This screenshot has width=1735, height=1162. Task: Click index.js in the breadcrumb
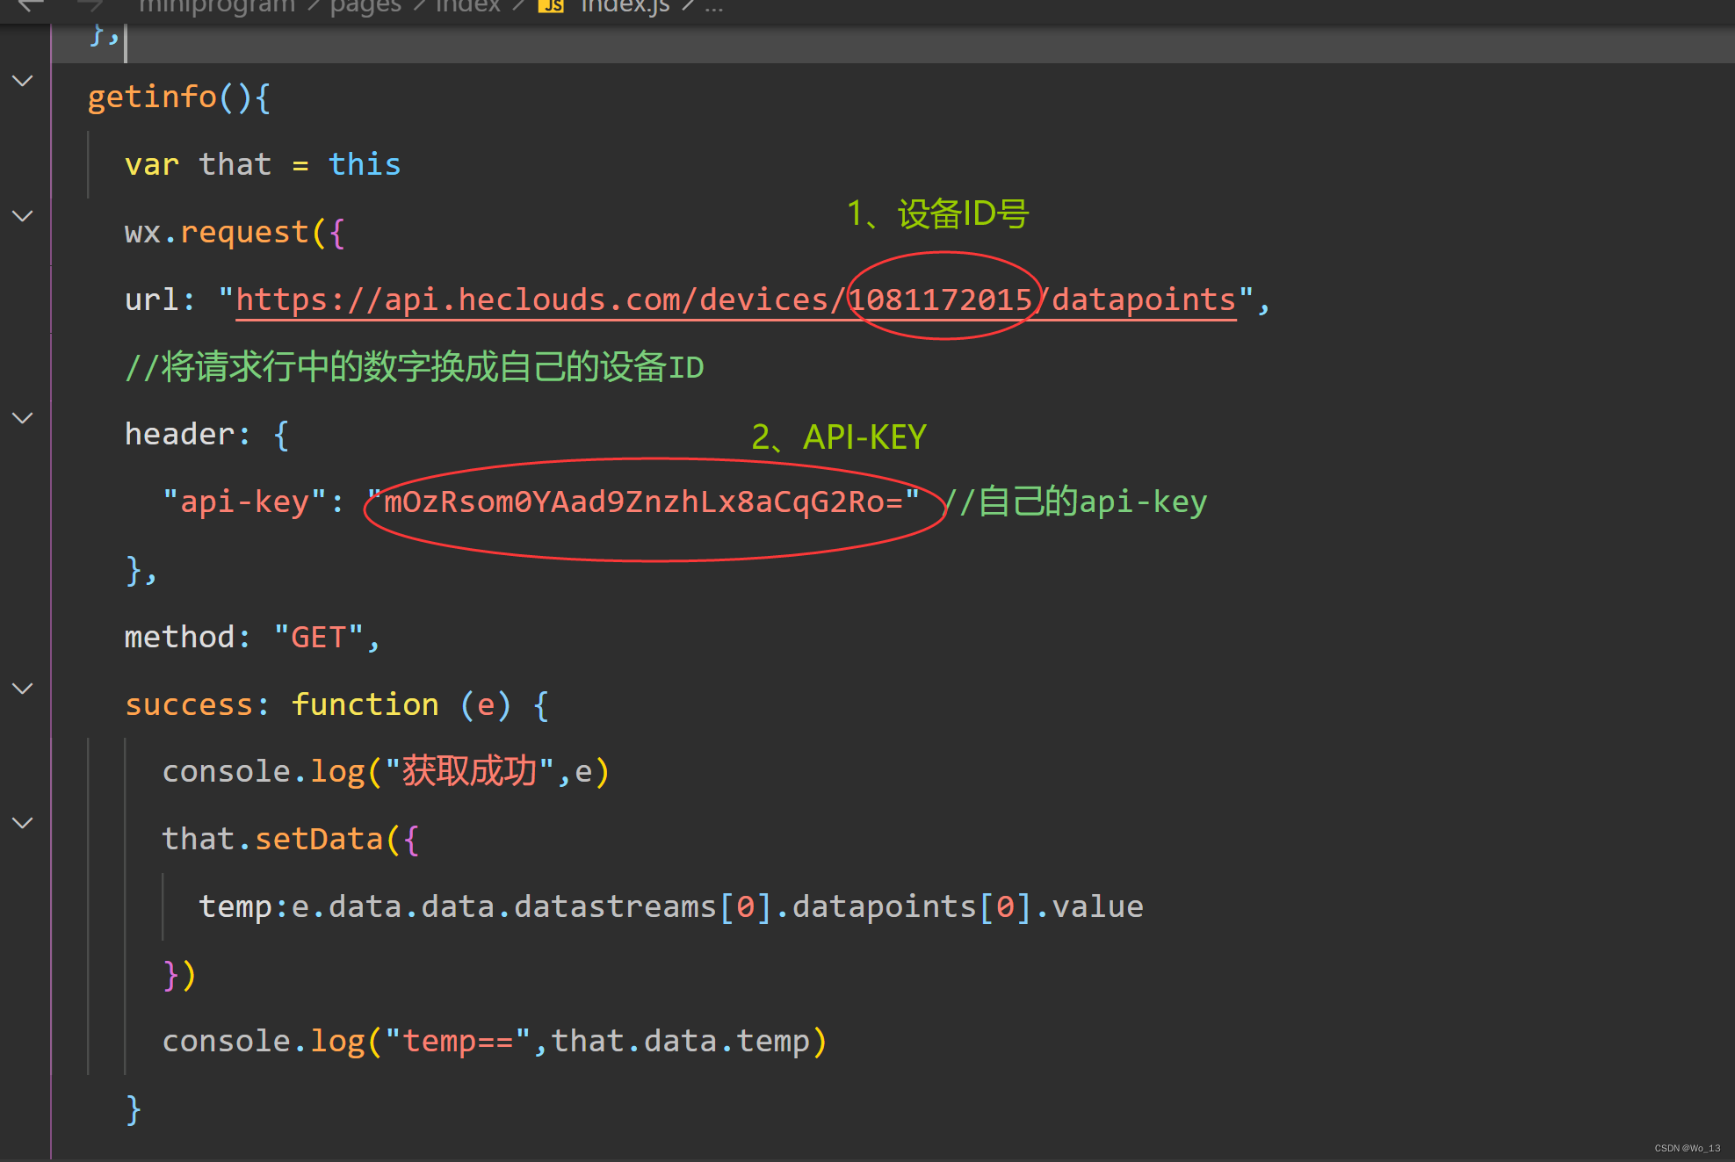pos(625,6)
